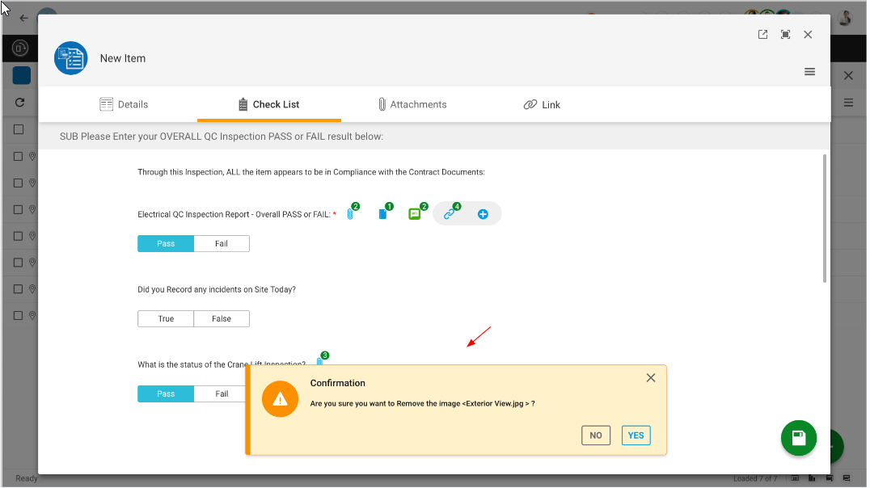
Task: Dismiss the Confirmation popup with its X
Action: tap(650, 377)
